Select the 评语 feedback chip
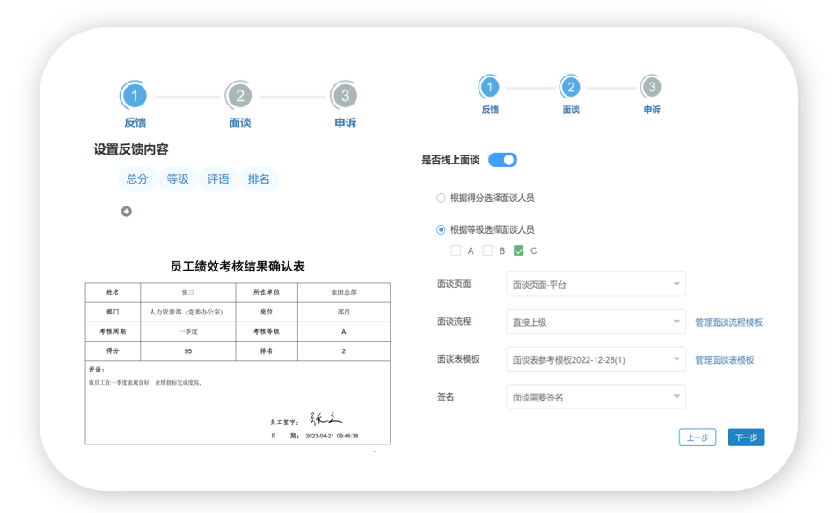 point(217,179)
